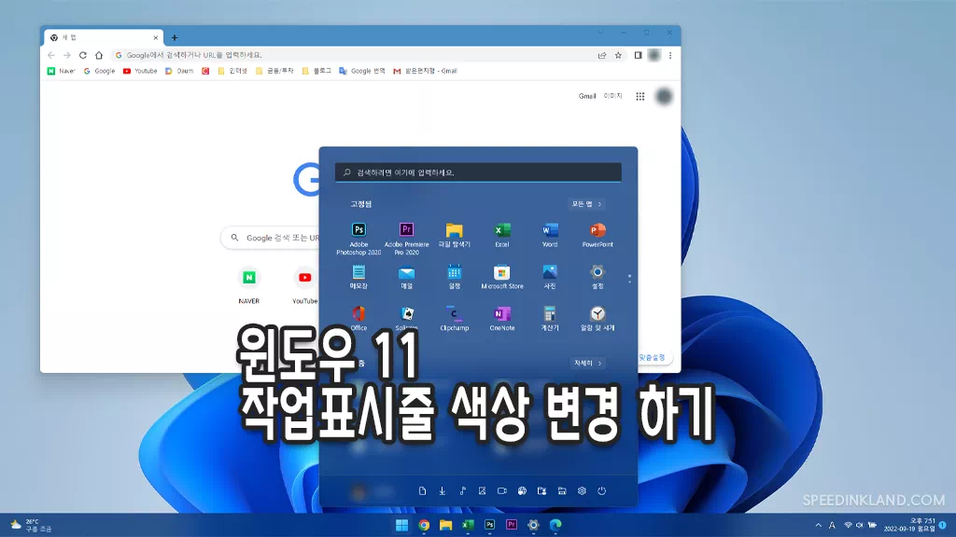Open OneNote pinned app
The height and width of the screenshot is (537, 956).
[x=501, y=314]
